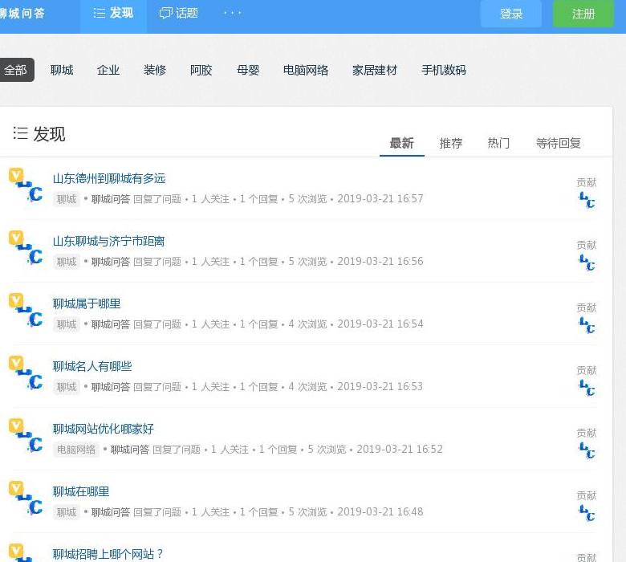
Task: Click contributor icon on 山东德州到聊城有多远 row
Action: click(x=587, y=200)
